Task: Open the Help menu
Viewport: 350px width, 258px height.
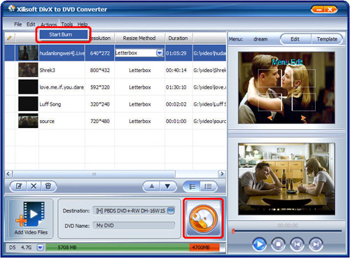Action: (83, 24)
